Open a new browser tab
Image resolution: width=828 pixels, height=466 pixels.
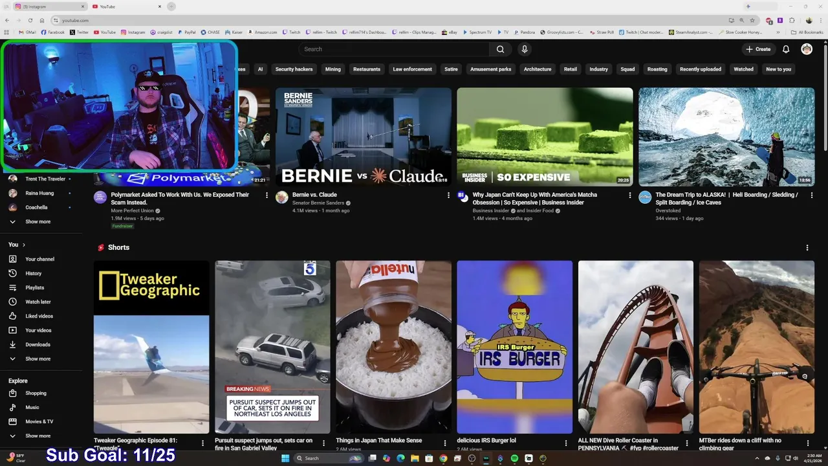(x=171, y=6)
